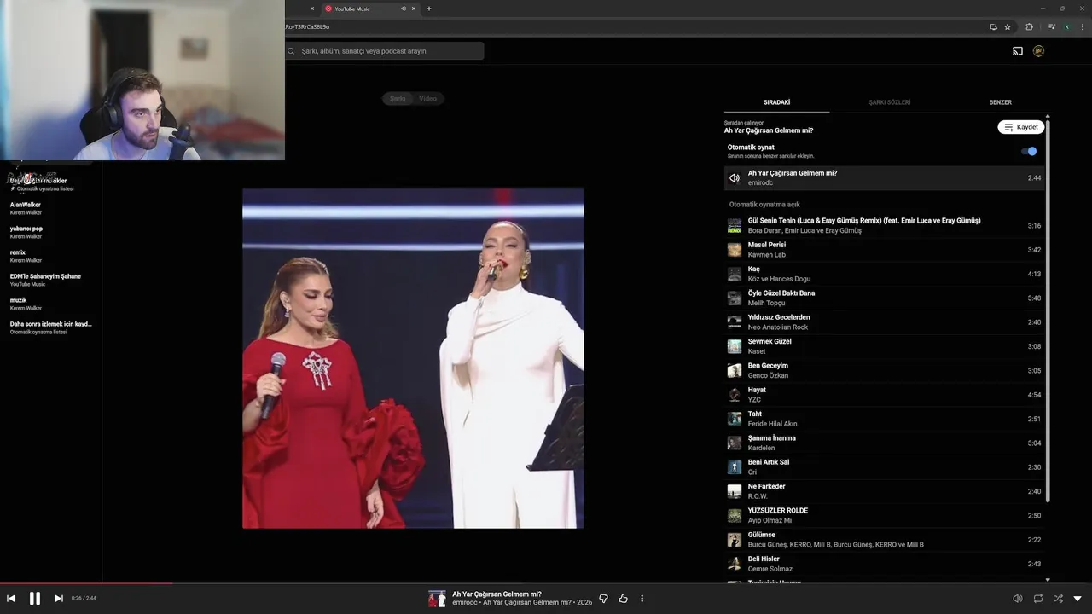Dislike the current song
The image size is (1092, 614).
tap(603, 599)
